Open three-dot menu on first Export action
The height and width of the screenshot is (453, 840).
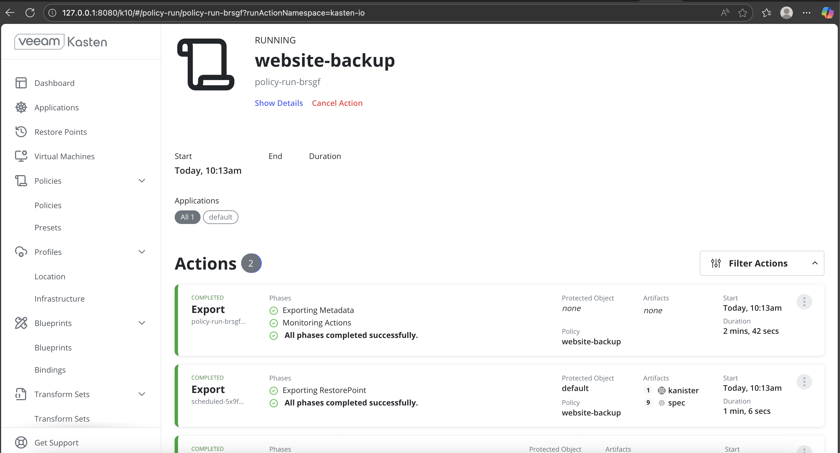[804, 302]
